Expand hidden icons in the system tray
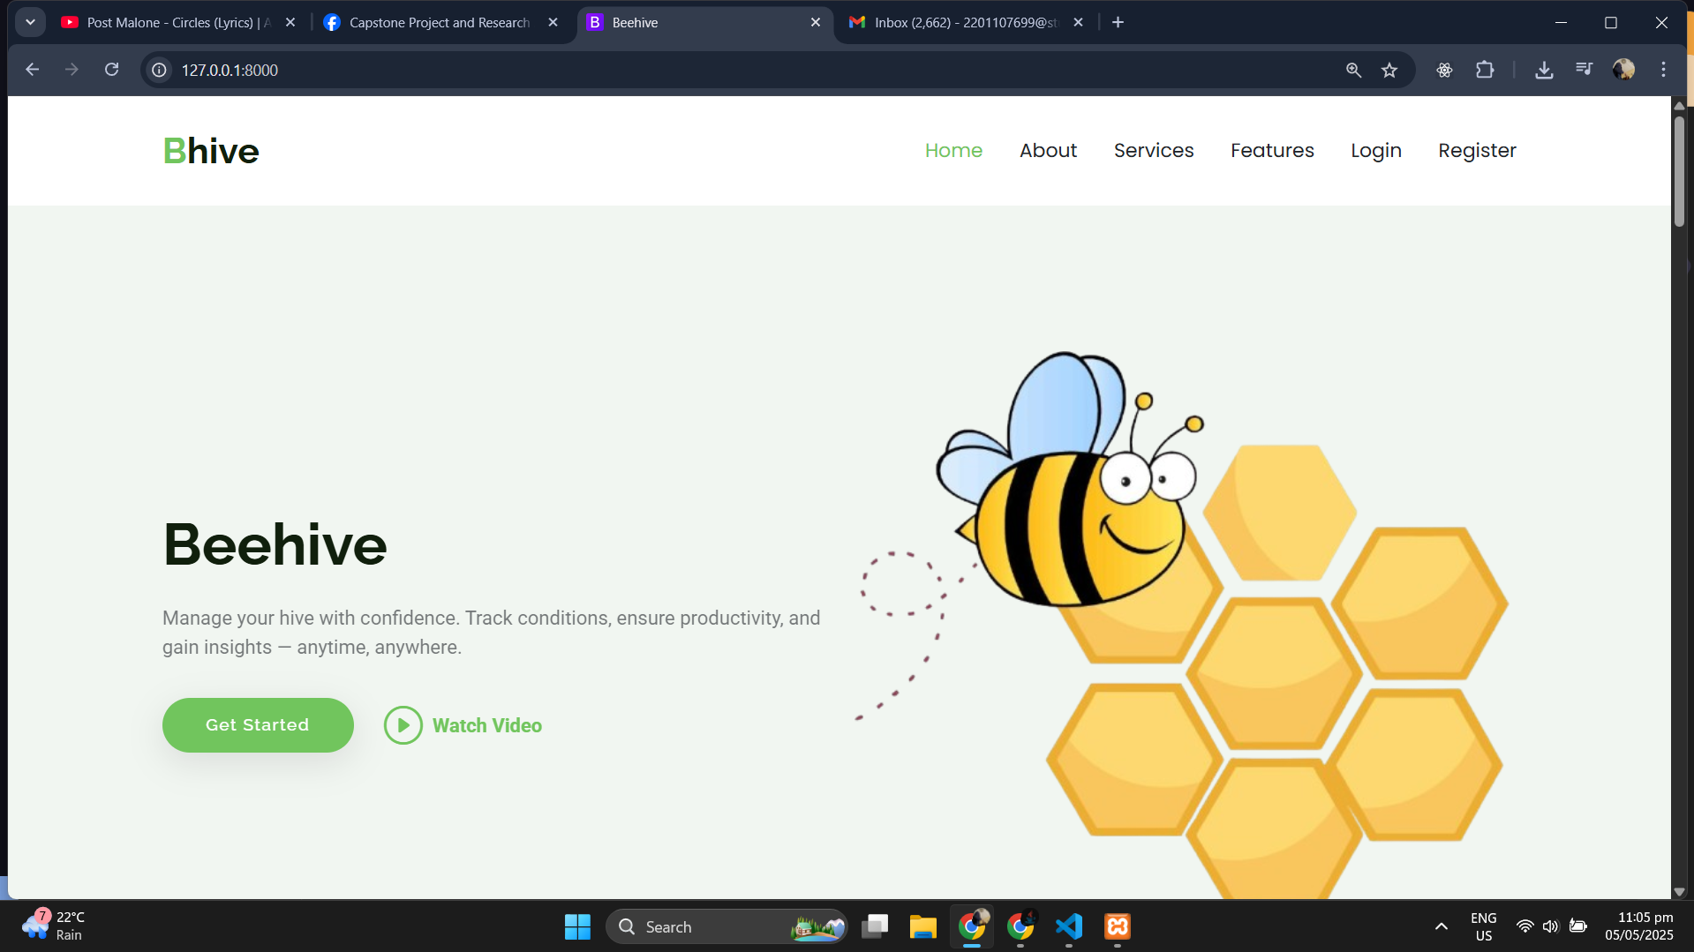This screenshot has width=1694, height=952. coord(1441,926)
